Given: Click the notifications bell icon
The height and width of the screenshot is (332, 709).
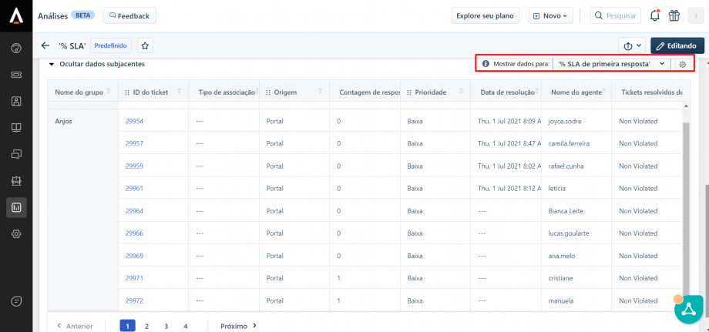Looking at the screenshot, I should pos(654,15).
